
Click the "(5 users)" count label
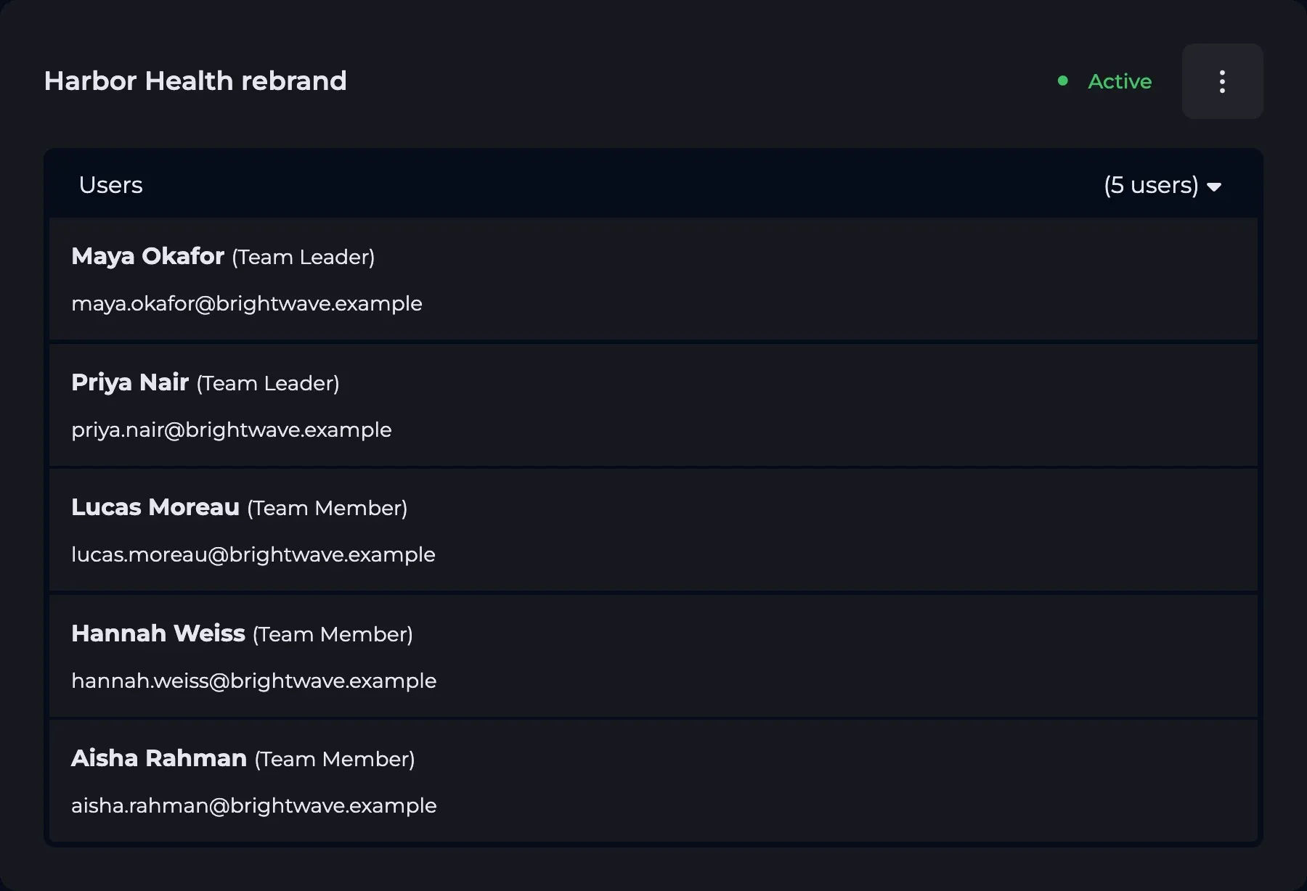[1151, 185]
